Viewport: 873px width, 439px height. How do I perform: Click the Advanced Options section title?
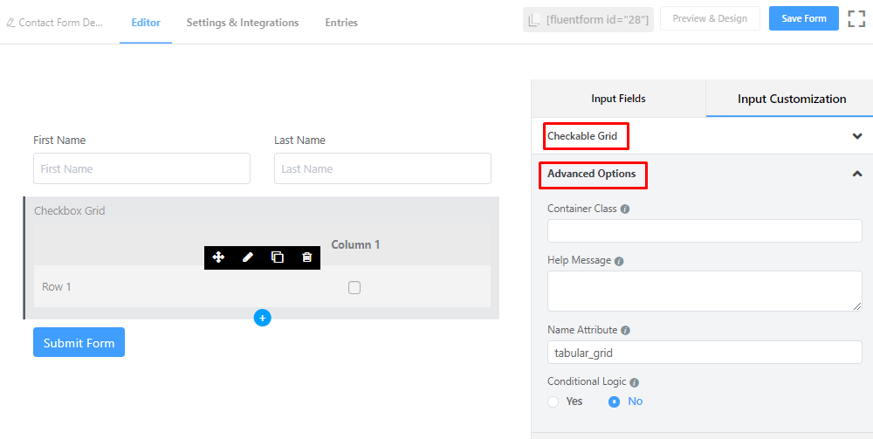[x=591, y=174]
